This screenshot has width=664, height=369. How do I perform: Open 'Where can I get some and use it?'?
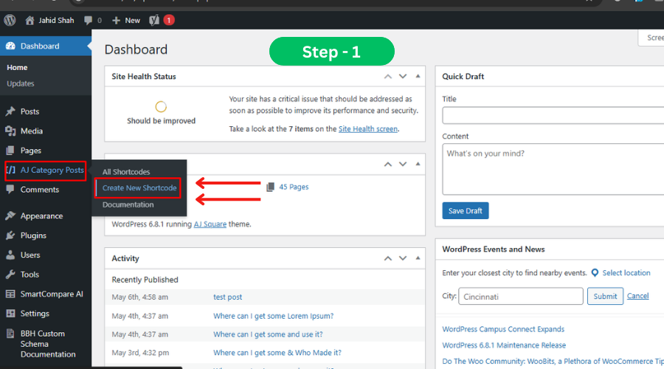(268, 334)
